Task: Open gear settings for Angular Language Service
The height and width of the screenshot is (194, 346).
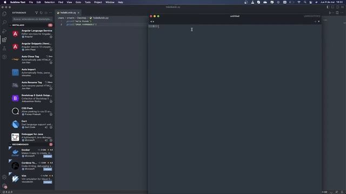Action: click(x=51, y=37)
